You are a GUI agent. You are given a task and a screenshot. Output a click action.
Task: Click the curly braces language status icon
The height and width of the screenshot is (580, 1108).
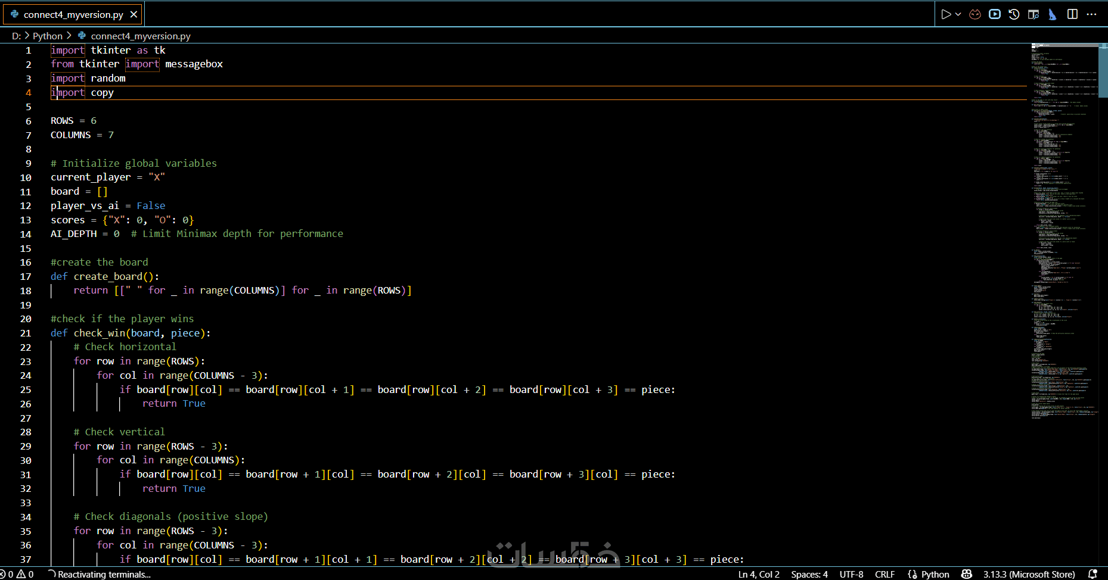[913, 574]
